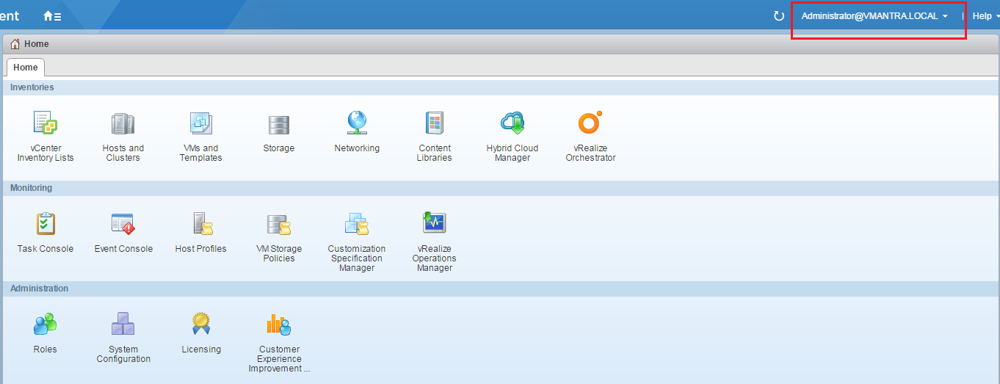Open Content Libraries icon
The width and height of the screenshot is (1000, 384).
coord(435,123)
